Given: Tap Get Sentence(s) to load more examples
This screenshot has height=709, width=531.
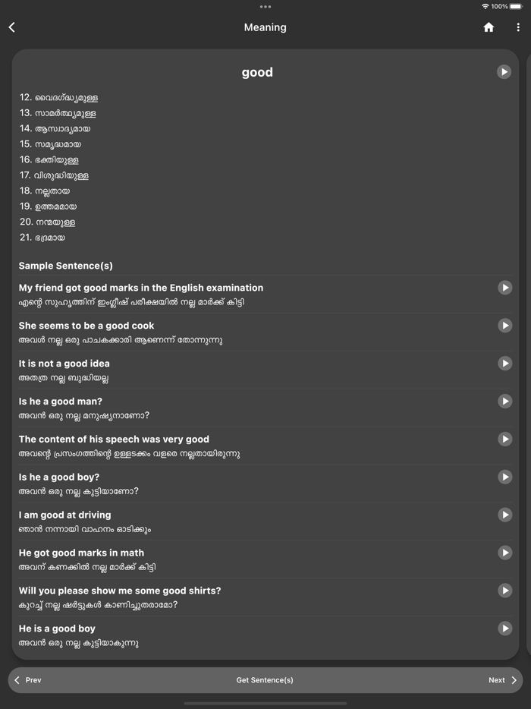Looking at the screenshot, I should pyautogui.click(x=265, y=679).
